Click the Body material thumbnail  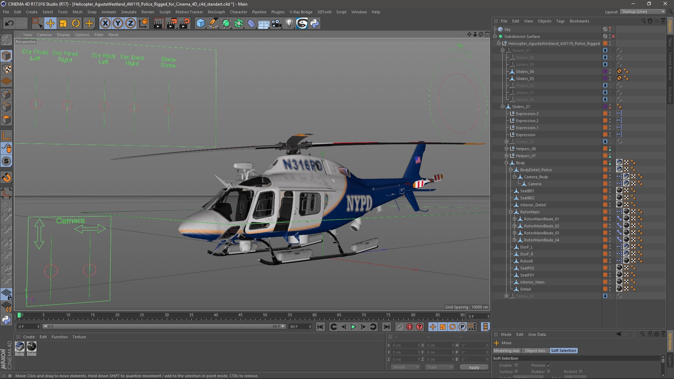(20, 347)
